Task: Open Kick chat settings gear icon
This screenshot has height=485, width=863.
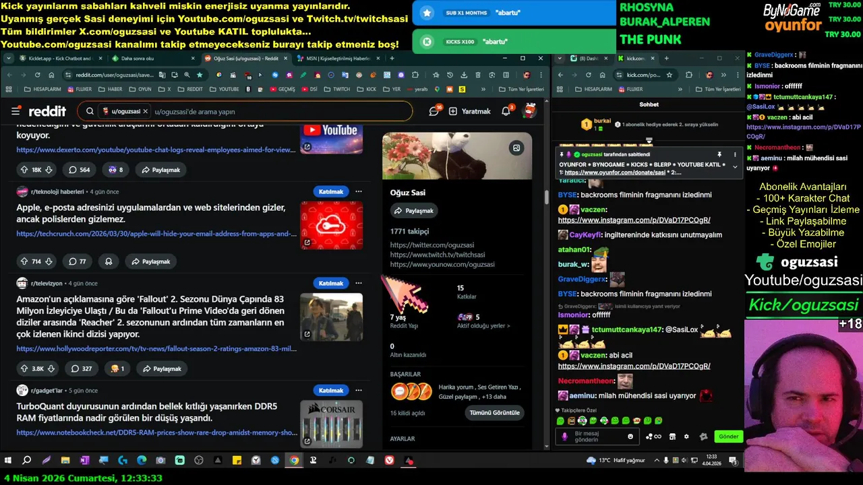Action: click(686, 437)
